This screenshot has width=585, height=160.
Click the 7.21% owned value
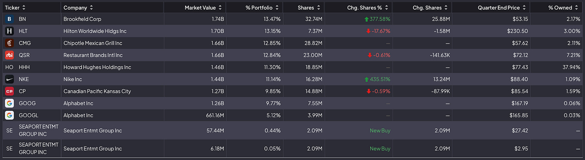click(x=573, y=55)
